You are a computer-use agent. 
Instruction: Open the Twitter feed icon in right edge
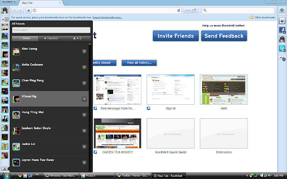pyautogui.click(x=282, y=49)
